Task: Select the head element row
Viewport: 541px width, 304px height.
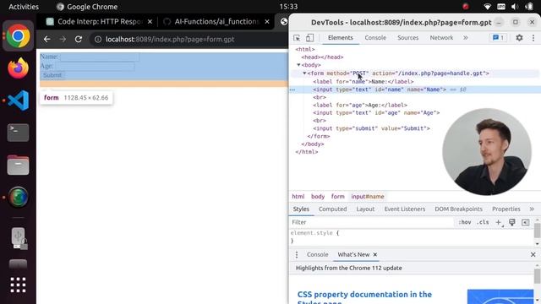Action: 322,57
